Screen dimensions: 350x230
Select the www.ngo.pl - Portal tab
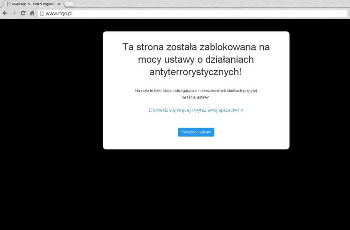click(x=33, y=4)
